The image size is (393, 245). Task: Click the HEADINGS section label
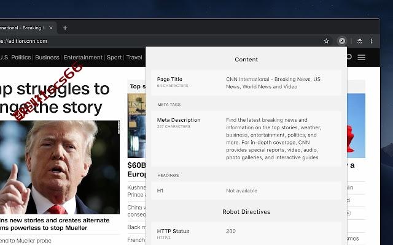[x=168, y=175]
